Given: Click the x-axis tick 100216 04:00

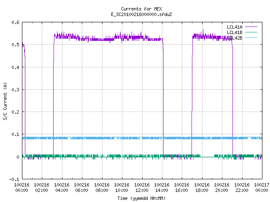Looking at the screenshot, I should (62, 188).
